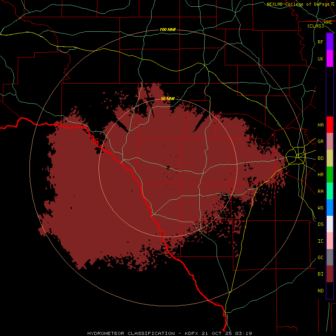
Task: Click the HA legend label
Action: click(x=320, y=125)
